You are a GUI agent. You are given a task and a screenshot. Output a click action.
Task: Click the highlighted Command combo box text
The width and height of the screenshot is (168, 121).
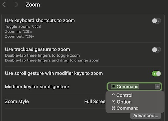click(x=125, y=87)
